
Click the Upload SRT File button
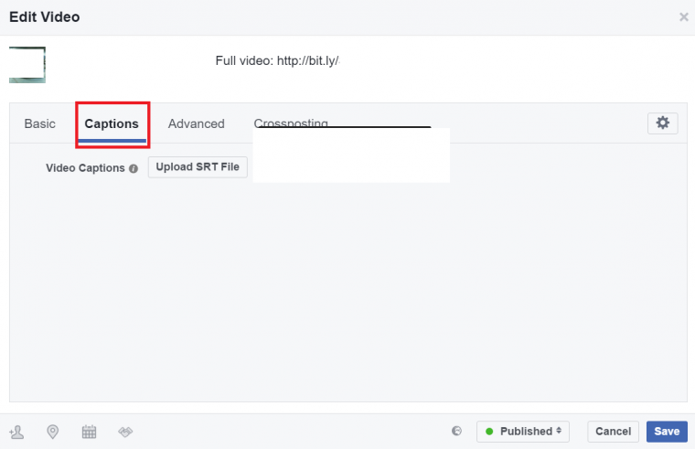click(x=198, y=167)
